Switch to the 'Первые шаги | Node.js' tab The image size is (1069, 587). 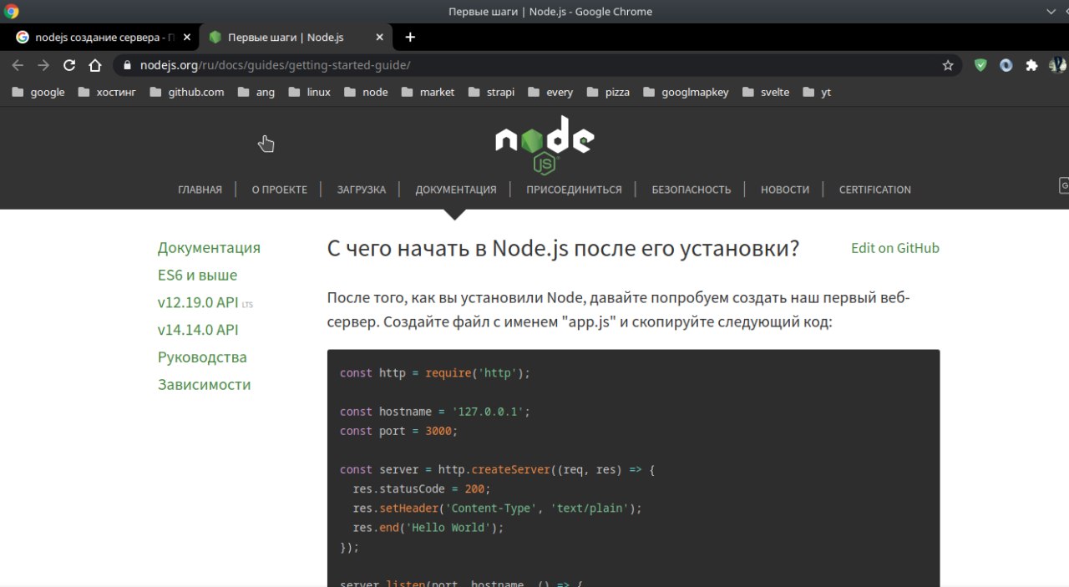click(294, 38)
